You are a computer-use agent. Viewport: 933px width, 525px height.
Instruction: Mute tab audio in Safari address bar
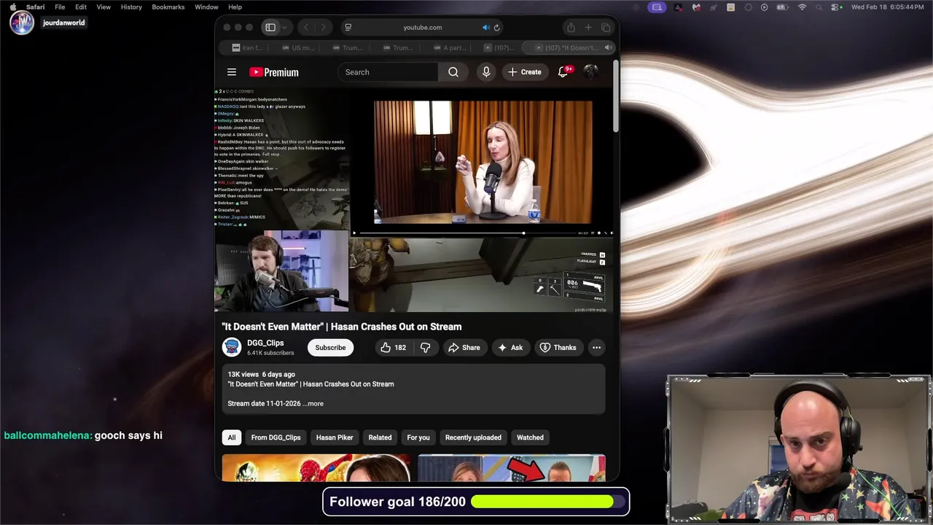485,28
